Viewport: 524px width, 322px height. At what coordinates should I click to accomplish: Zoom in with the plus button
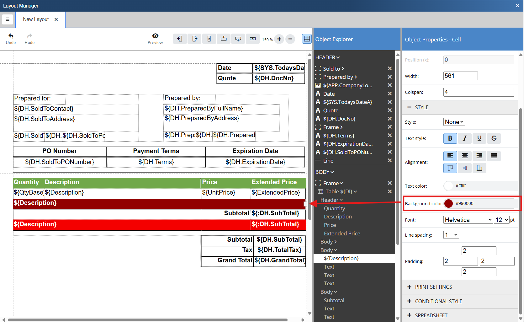tap(279, 39)
